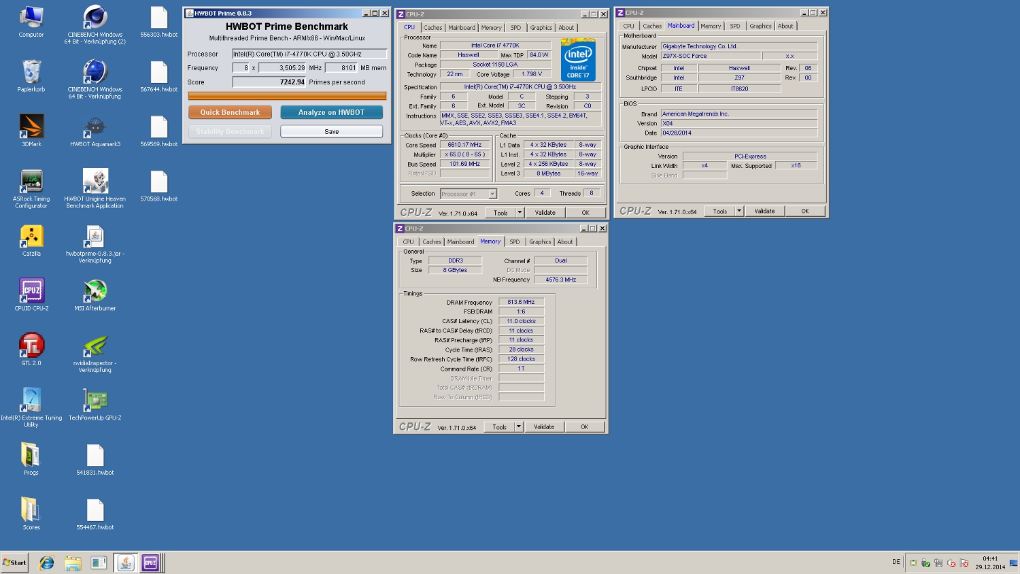Viewport: 1020px width, 574px height.
Task: Expand the Processor #1 selection dropdown
Action: (x=492, y=194)
